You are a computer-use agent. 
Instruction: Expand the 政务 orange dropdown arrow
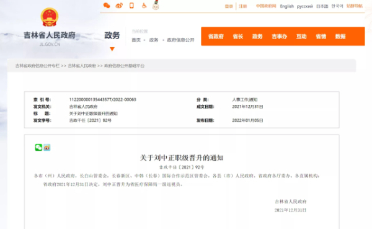point(112,49)
